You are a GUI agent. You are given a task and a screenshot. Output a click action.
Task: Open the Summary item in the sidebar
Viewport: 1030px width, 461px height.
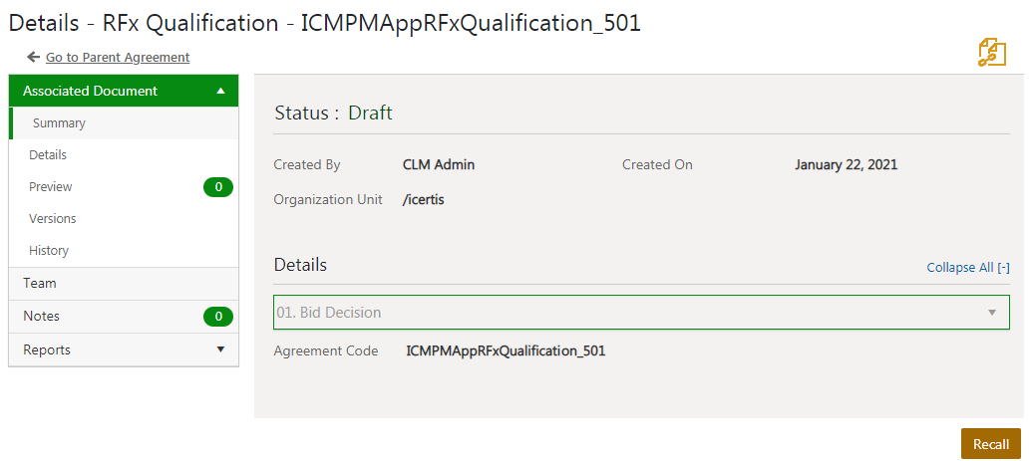click(59, 123)
